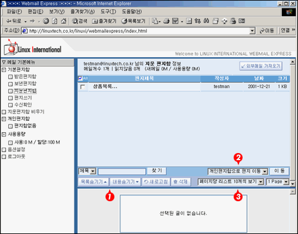
Task: Click the Forward arrow toolbar button
Action: (x=32, y=21)
